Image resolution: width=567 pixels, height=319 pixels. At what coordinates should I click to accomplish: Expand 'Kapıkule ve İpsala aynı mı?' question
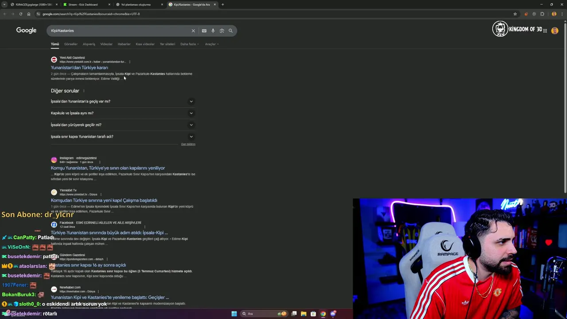click(123, 113)
